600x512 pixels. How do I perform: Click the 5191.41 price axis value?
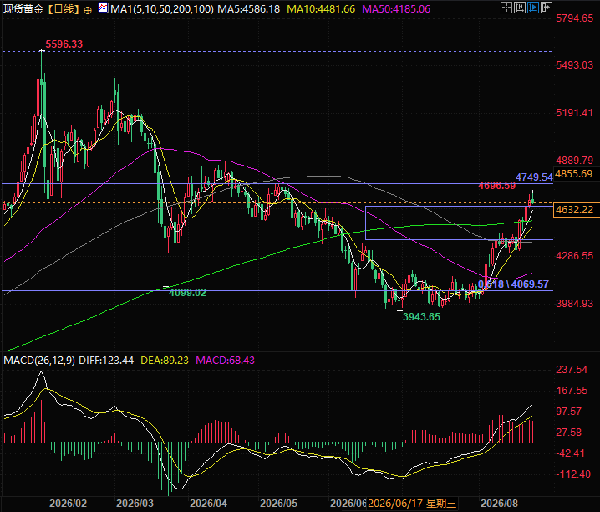(574, 113)
